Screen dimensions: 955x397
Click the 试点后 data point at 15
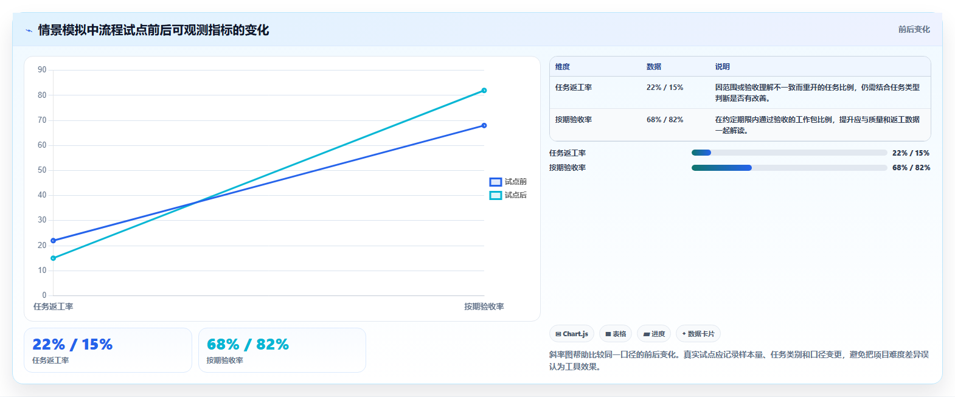tap(54, 258)
